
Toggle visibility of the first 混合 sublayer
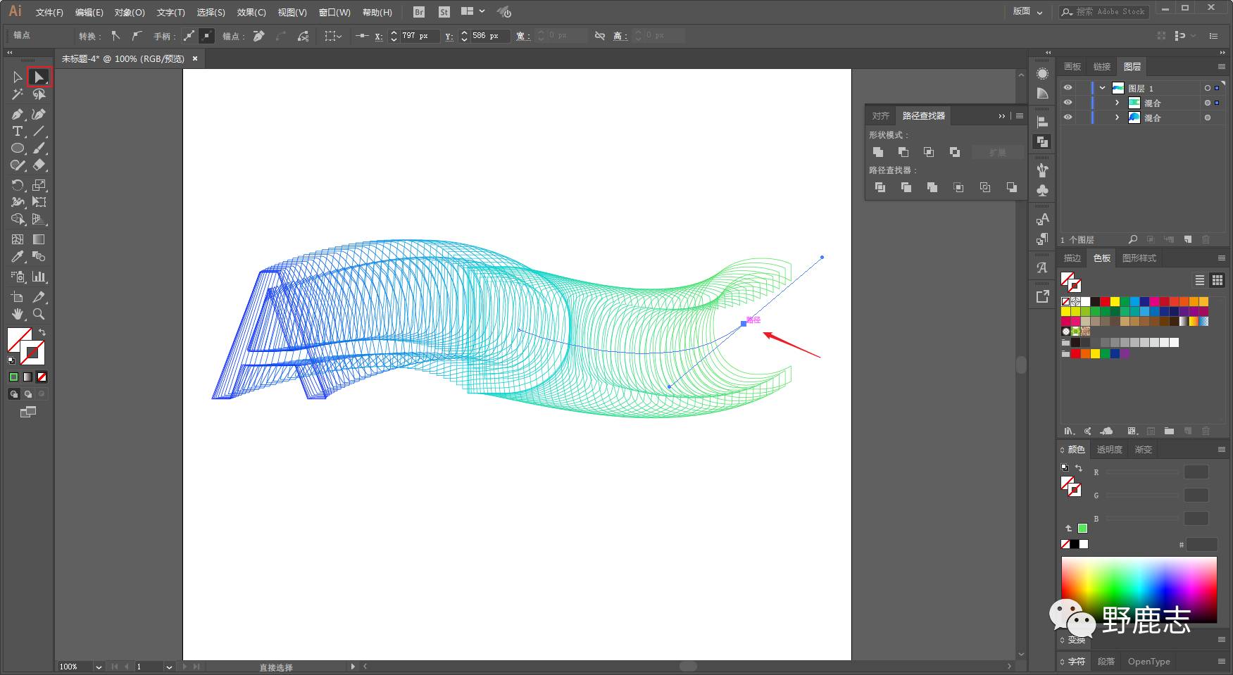[x=1068, y=103]
